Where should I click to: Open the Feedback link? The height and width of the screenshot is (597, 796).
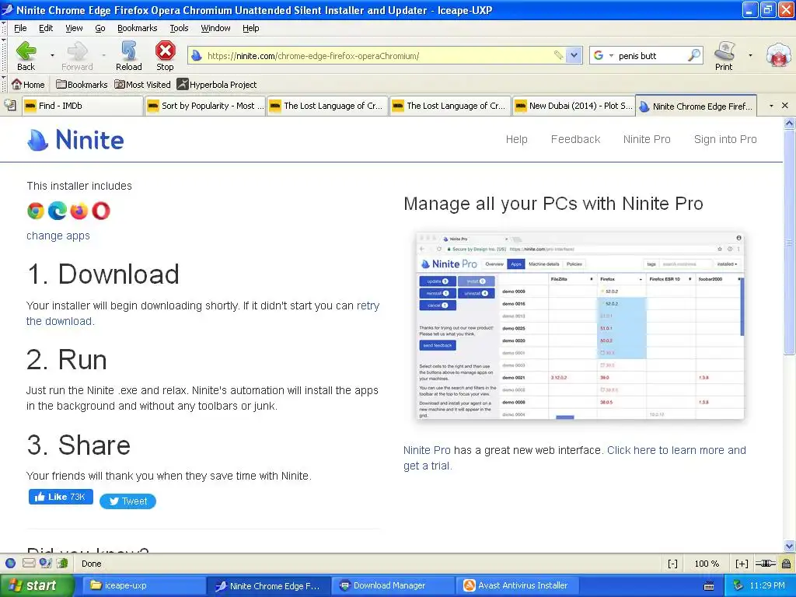[576, 139]
